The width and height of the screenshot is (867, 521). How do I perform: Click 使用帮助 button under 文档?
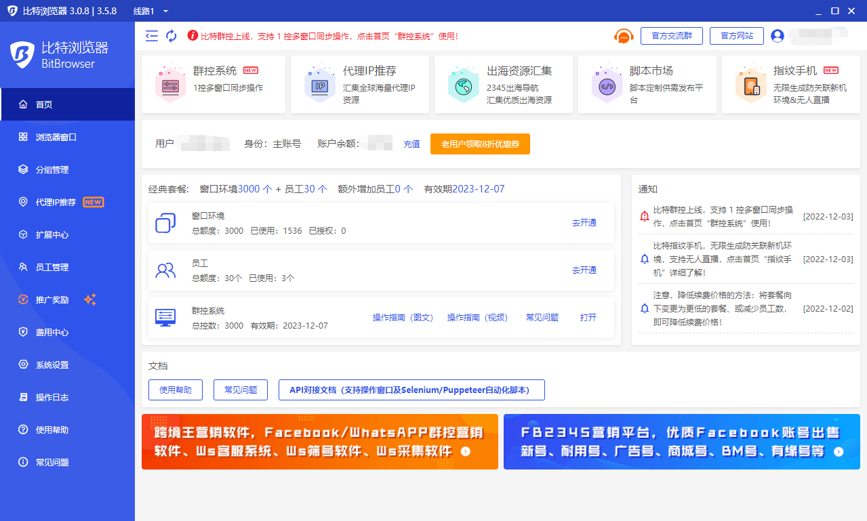pyautogui.click(x=176, y=390)
